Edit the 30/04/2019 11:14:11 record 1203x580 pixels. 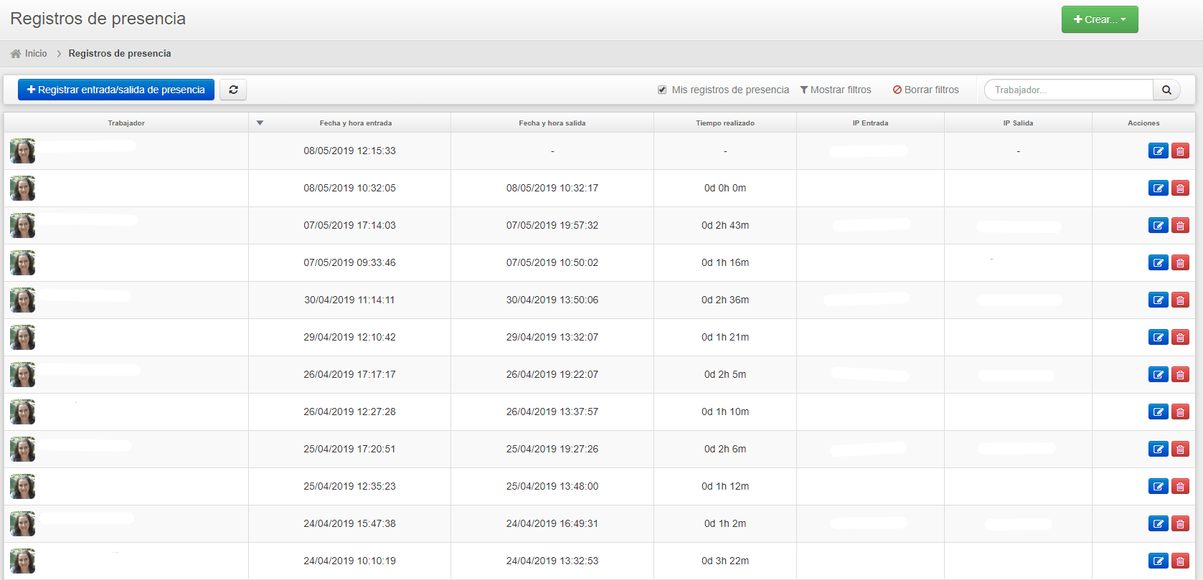1158,300
